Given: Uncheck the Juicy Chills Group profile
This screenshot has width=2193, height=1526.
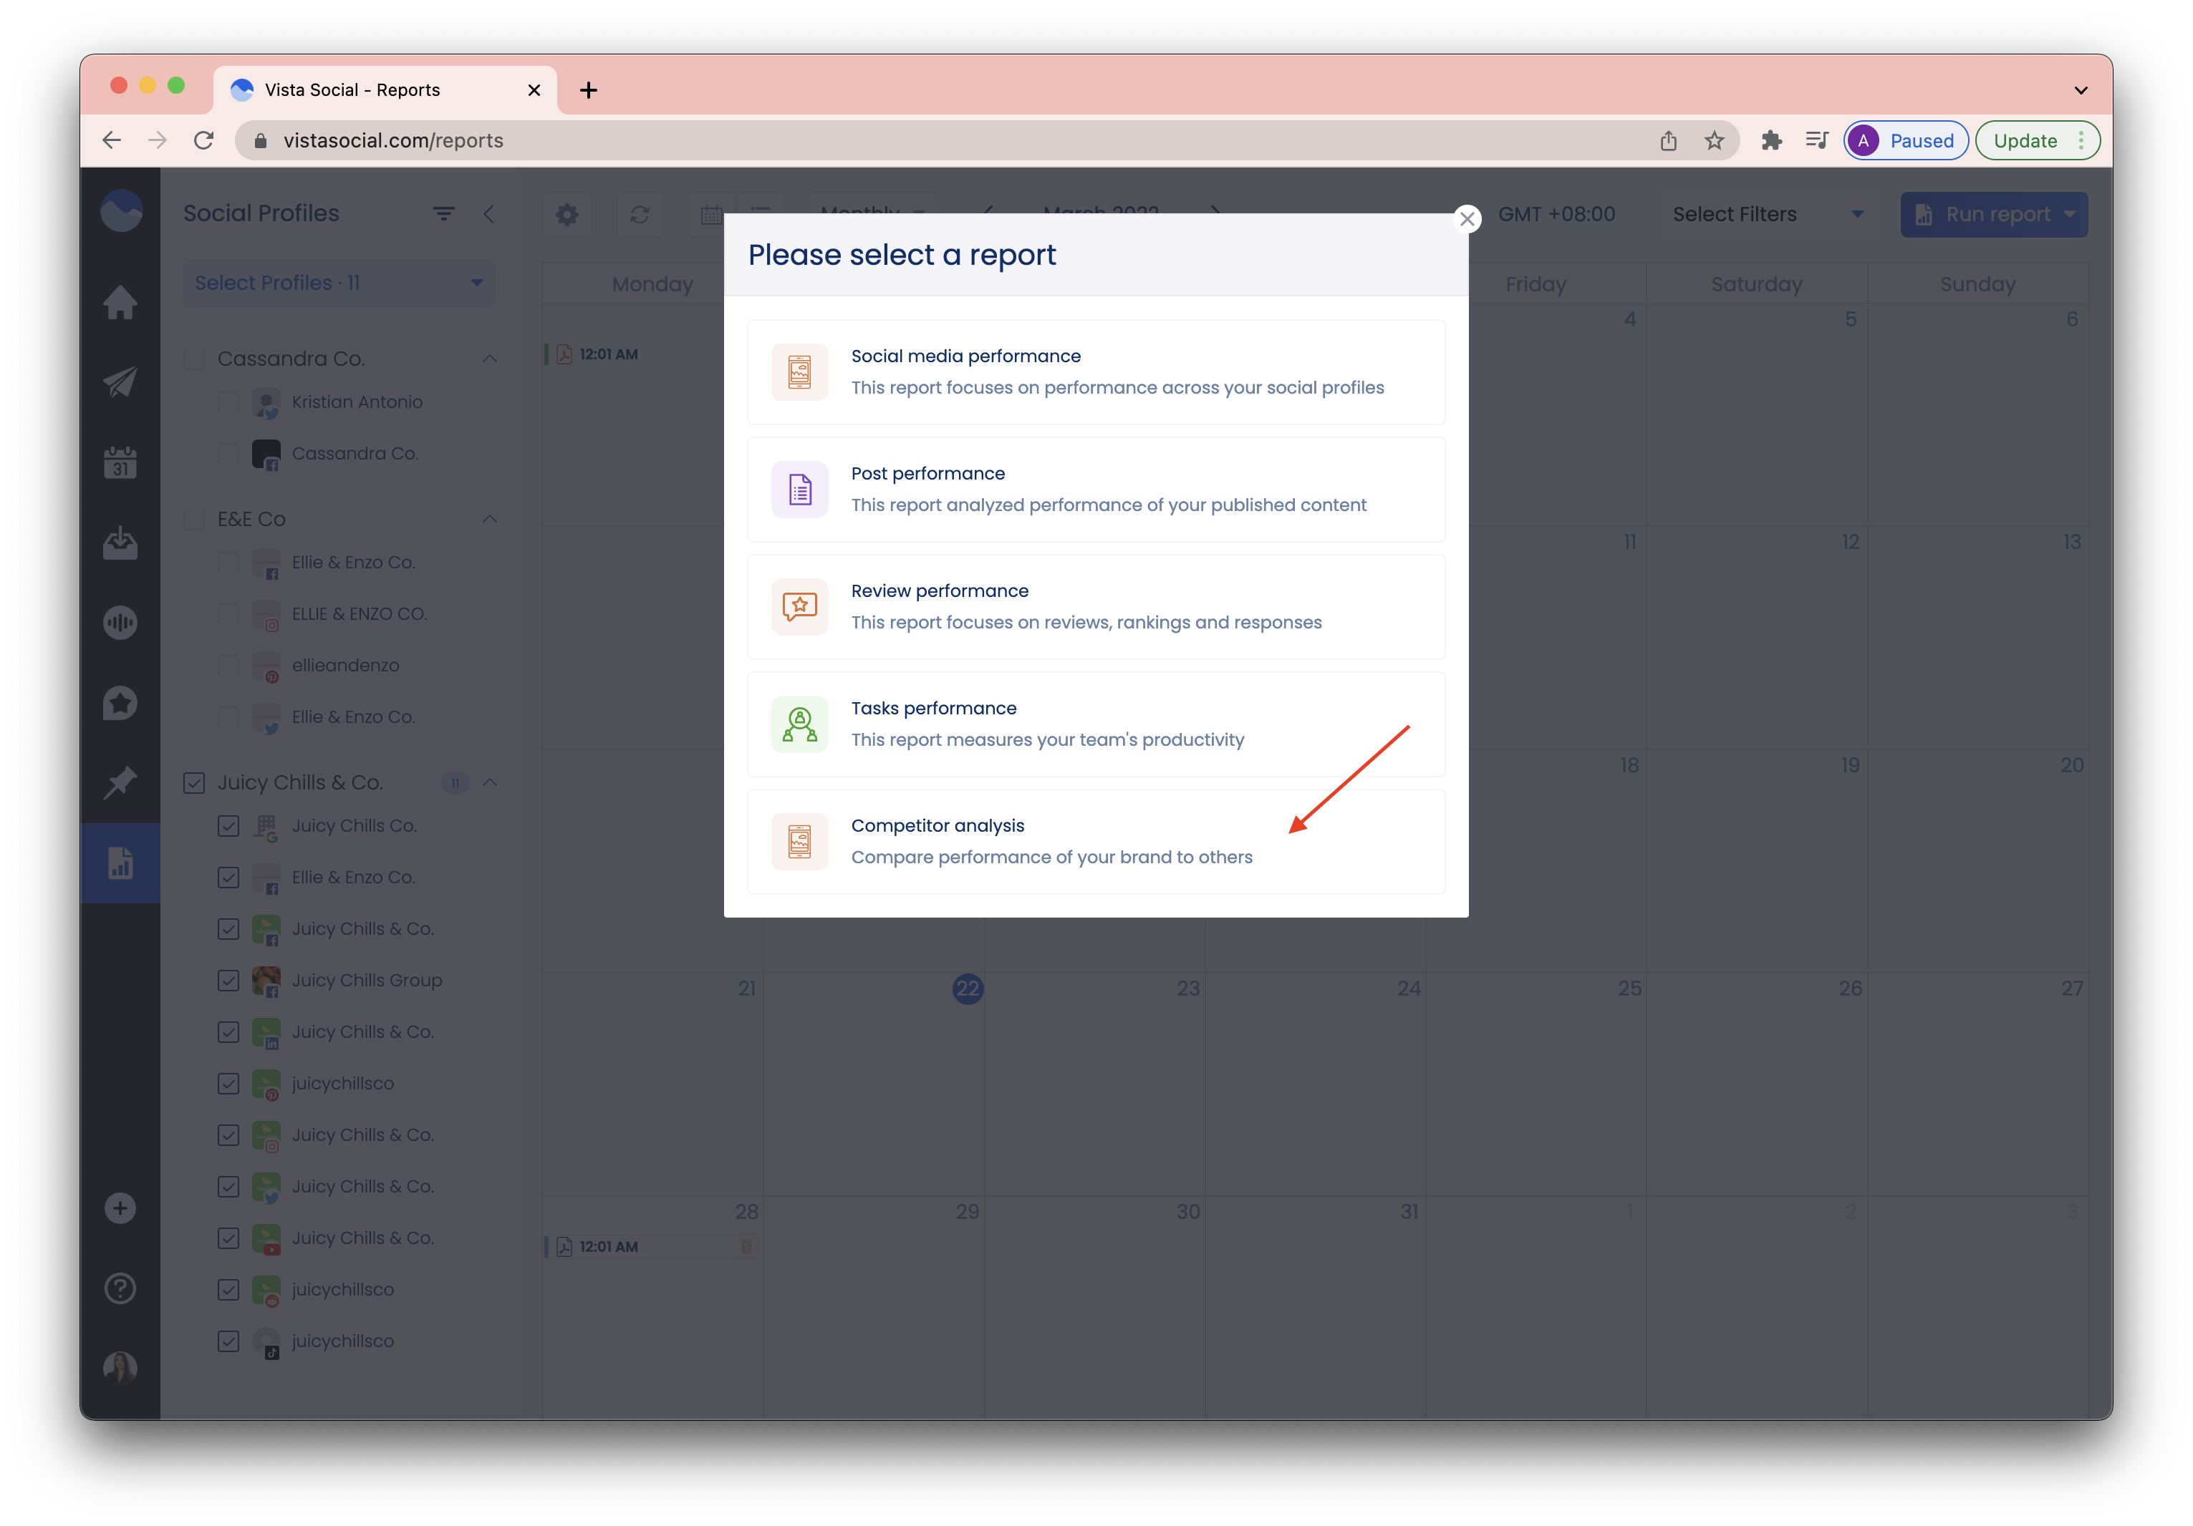Looking at the screenshot, I should 228,981.
